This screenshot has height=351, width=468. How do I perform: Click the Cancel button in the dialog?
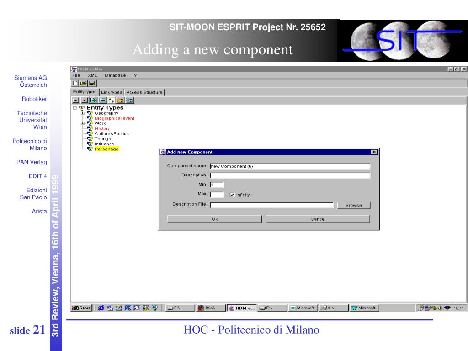[318, 219]
